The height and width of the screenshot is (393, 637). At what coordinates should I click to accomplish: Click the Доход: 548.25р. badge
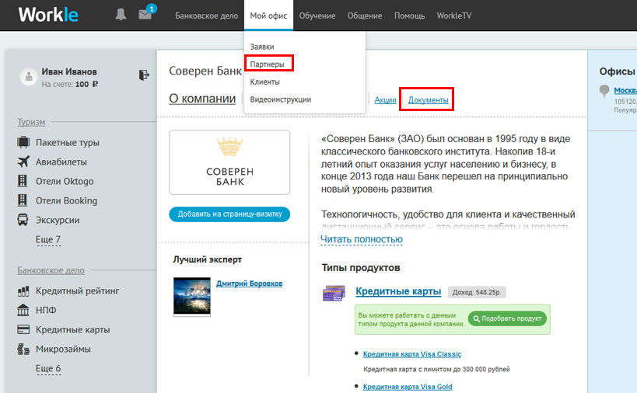click(477, 292)
